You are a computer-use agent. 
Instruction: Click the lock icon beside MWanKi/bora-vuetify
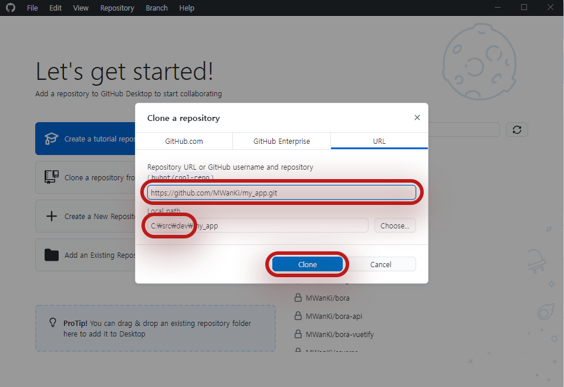298,334
